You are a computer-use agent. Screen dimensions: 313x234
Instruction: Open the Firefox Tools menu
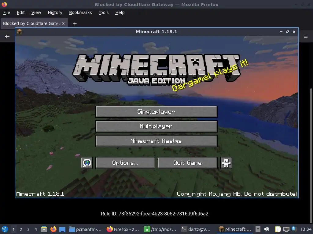(103, 12)
